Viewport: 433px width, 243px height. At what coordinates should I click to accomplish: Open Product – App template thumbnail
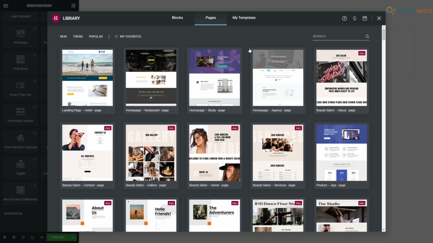pos(342,153)
